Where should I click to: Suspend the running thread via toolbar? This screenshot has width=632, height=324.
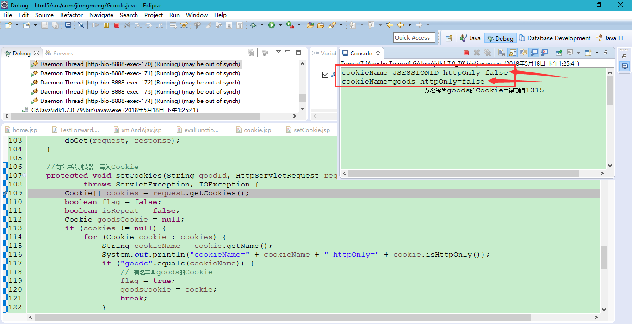(x=106, y=25)
